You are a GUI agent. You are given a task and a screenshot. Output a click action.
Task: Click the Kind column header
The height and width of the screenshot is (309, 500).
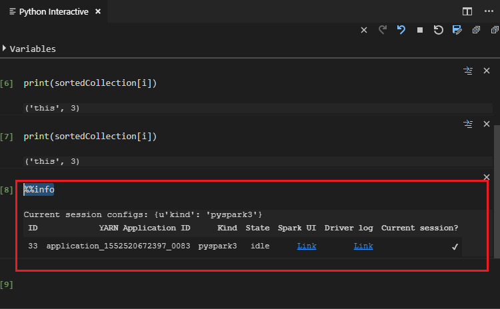click(227, 228)
